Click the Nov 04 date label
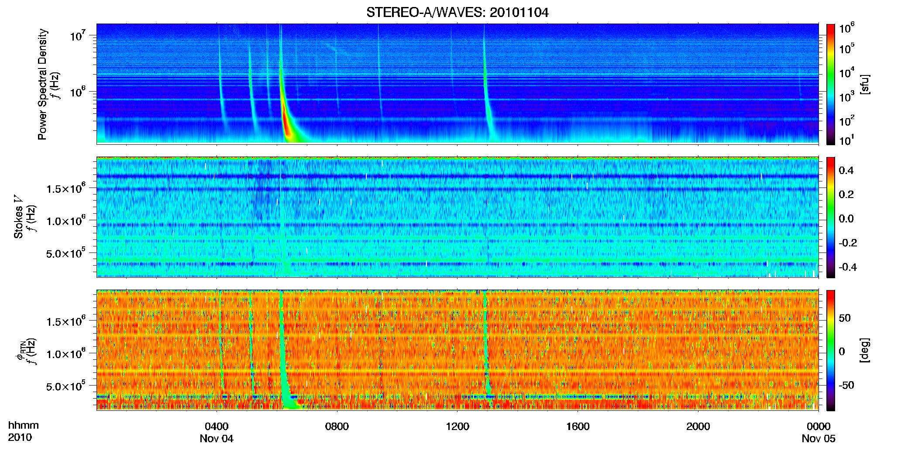This screenshot has height=471, width=915. click(217, 439)
